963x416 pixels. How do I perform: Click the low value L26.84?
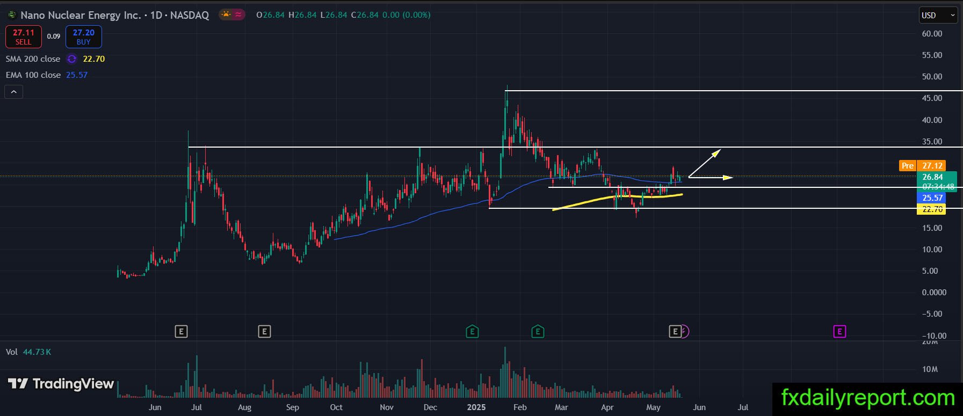[334, 15]
